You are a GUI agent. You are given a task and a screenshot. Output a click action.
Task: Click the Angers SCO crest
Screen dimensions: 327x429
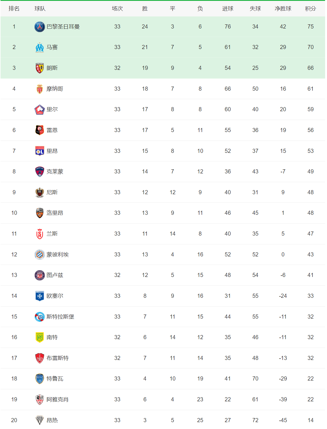coord(40,420)
